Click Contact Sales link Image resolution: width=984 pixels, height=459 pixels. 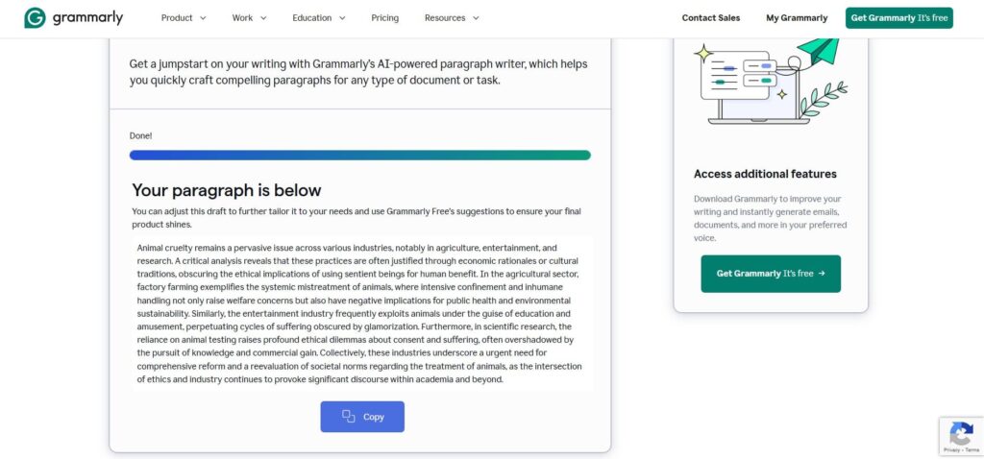coord(711,18)
